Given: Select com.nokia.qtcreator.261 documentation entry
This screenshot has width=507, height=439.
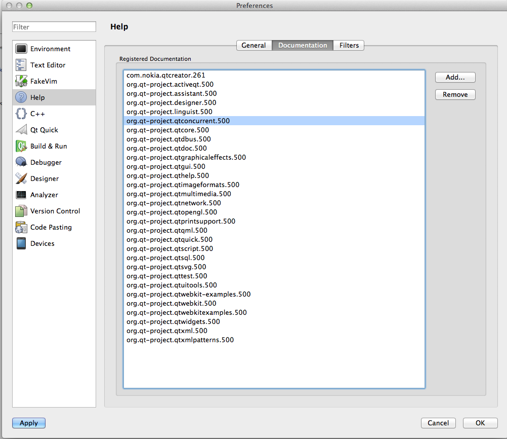Looking at the screenshot, I should tap(166, 75).
